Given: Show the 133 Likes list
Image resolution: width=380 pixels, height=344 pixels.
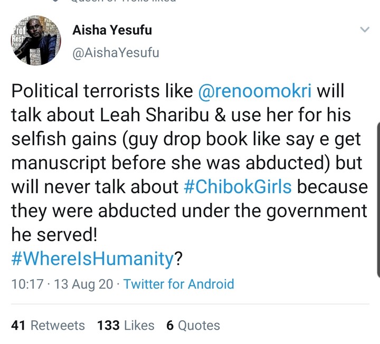Looking at the screenshot, I should [x=126, y=326].
